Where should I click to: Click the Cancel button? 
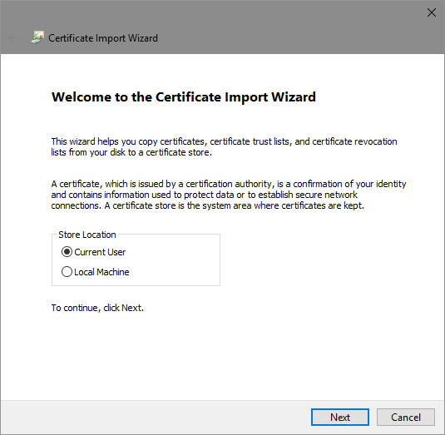tap(406, 418)
